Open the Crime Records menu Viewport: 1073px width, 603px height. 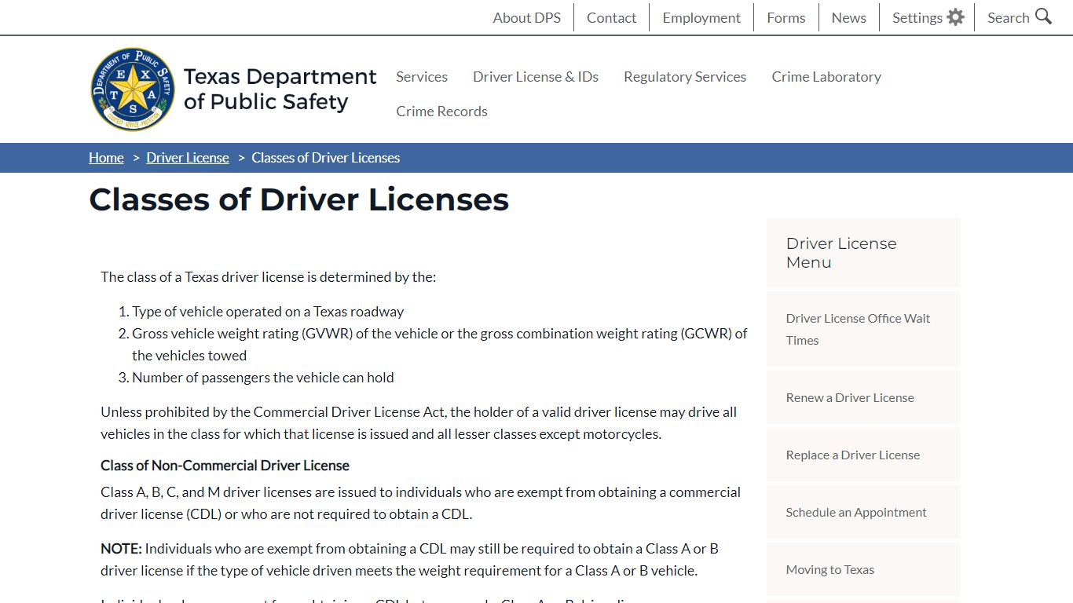click(x=441, y=111)
